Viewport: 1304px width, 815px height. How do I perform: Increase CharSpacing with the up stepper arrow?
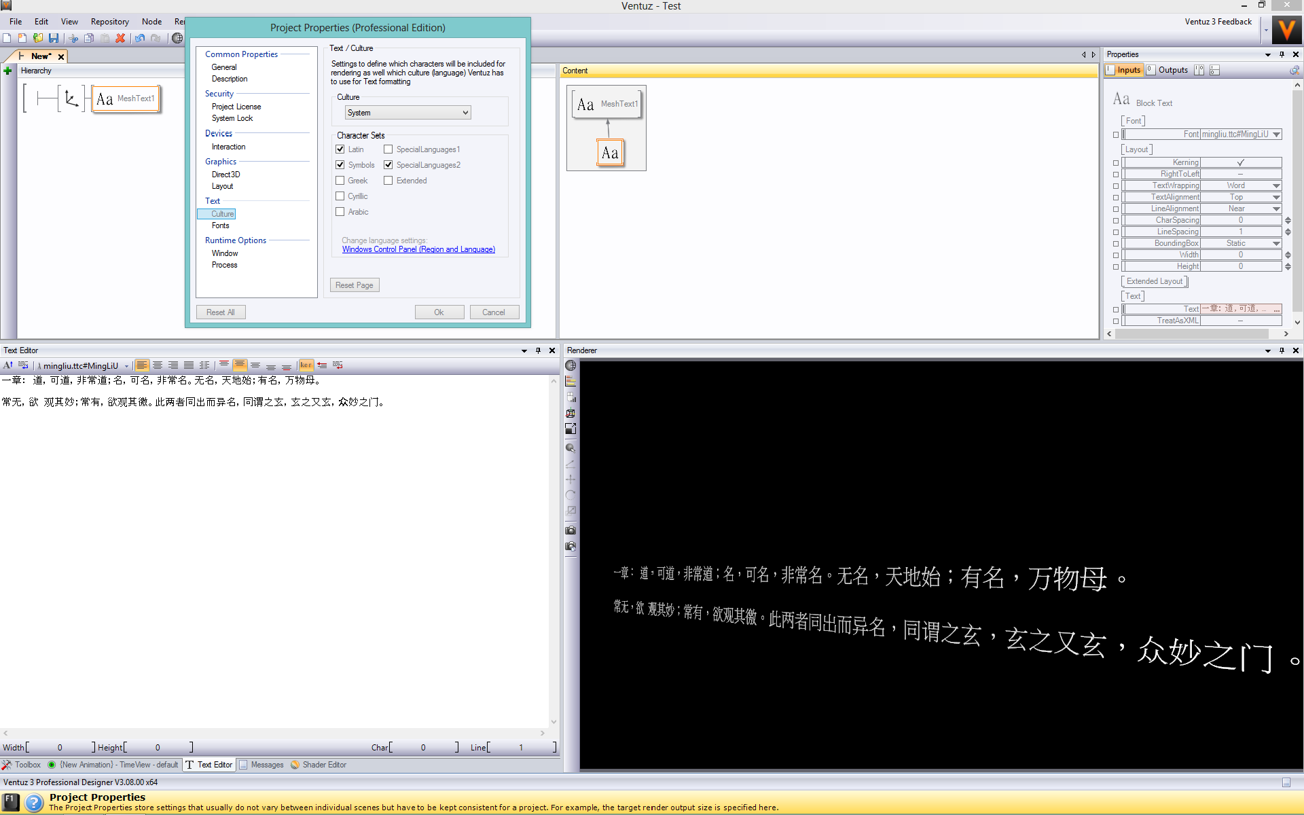(x=1288, y=218)
